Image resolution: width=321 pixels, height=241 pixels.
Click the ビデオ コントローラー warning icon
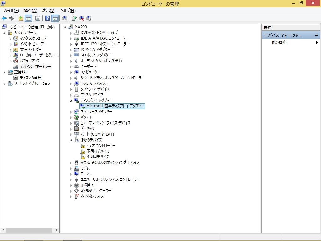[82, 146]
